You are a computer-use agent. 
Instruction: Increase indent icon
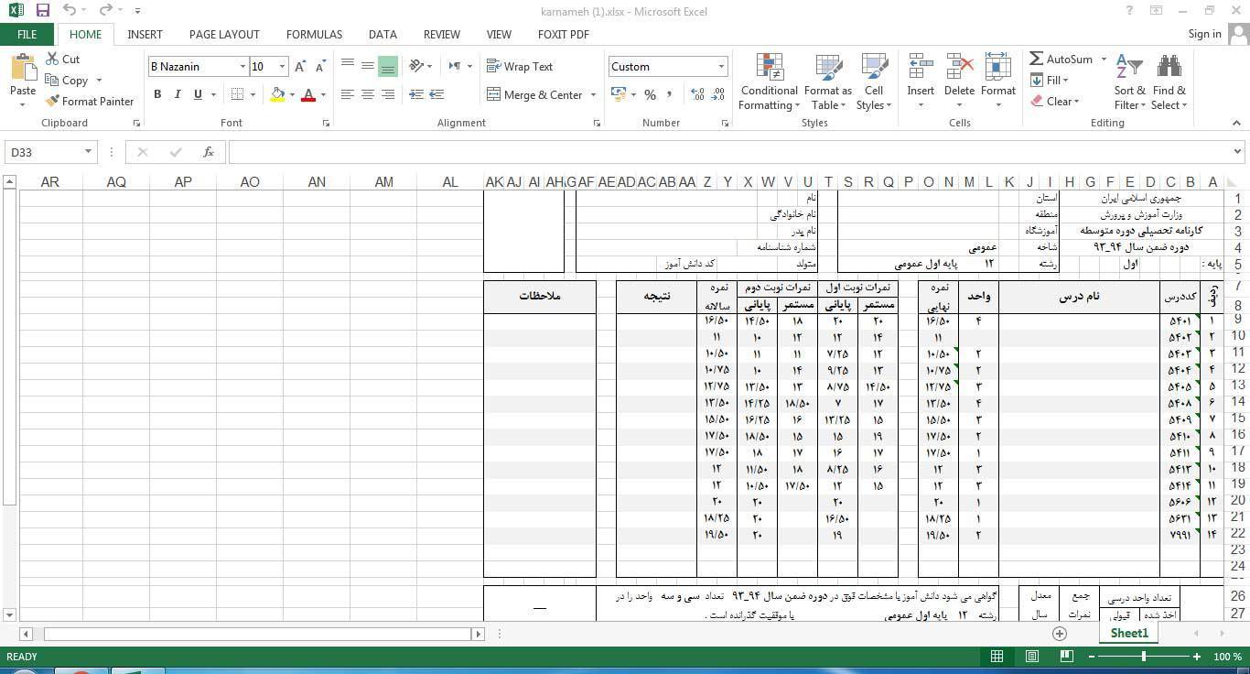point(436,94)
